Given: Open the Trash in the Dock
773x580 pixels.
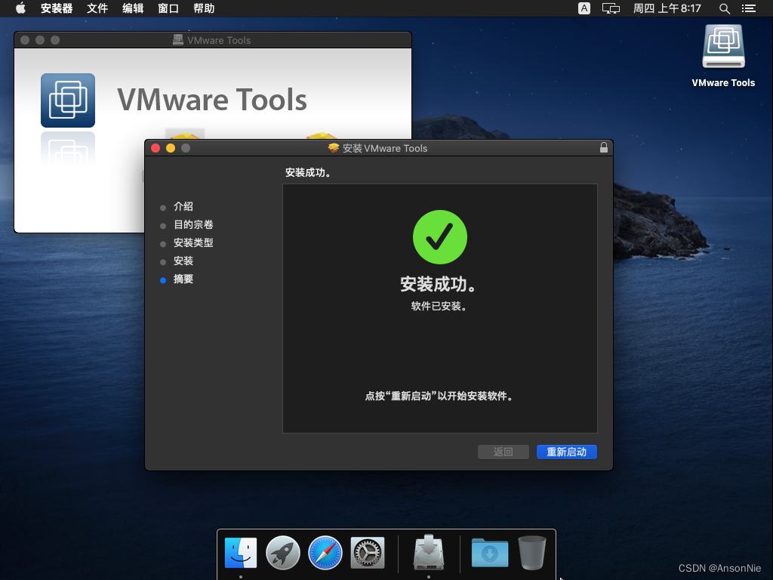Looking at the screenshot, I should (x=532, y=553).
